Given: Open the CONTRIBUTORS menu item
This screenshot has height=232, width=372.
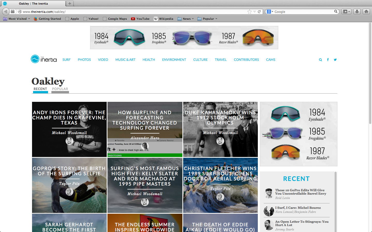Looking at the screenshot, I should click(246, 60).
